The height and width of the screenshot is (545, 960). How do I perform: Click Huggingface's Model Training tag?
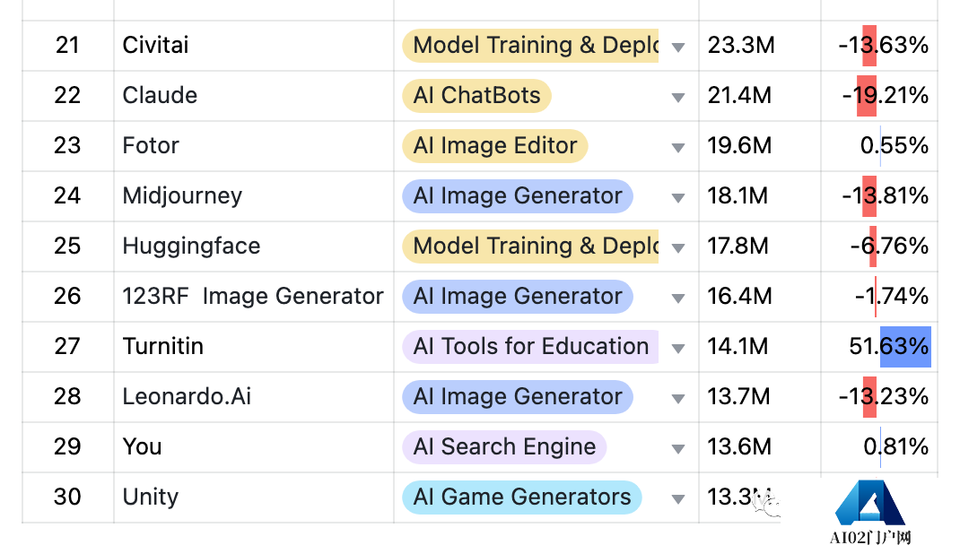[x=530, y=247]
